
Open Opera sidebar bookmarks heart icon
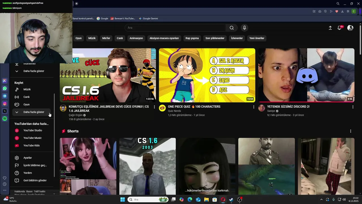click(x=5, y=178)
